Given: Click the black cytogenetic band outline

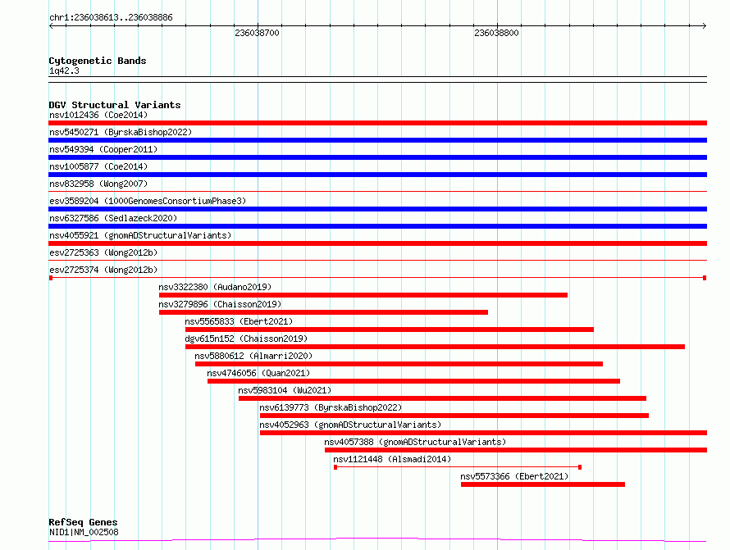Looking at the screenshot, I should (377, 80).
